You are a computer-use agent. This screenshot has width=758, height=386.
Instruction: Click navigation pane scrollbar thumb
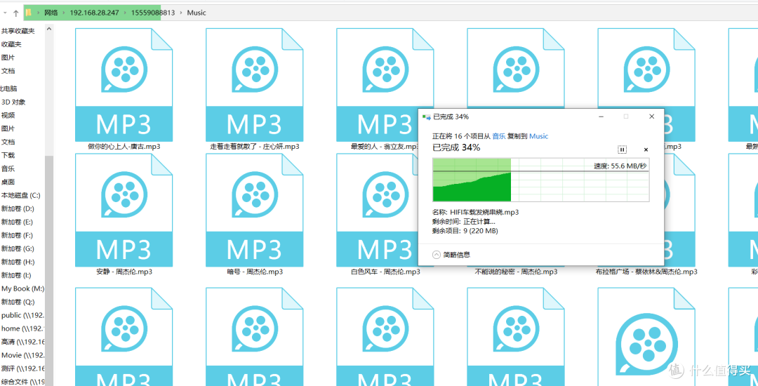pos(49,270)
